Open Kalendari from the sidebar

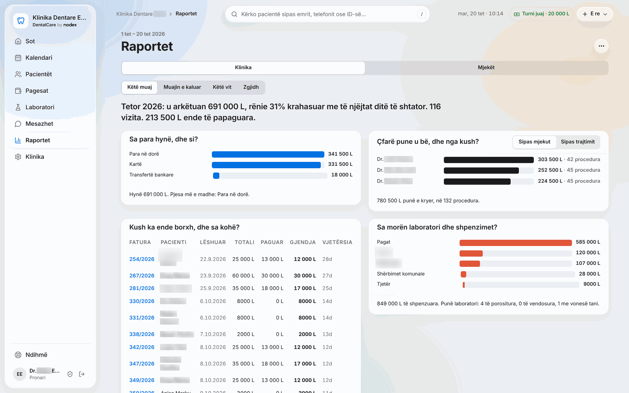[x=50, y=58]
